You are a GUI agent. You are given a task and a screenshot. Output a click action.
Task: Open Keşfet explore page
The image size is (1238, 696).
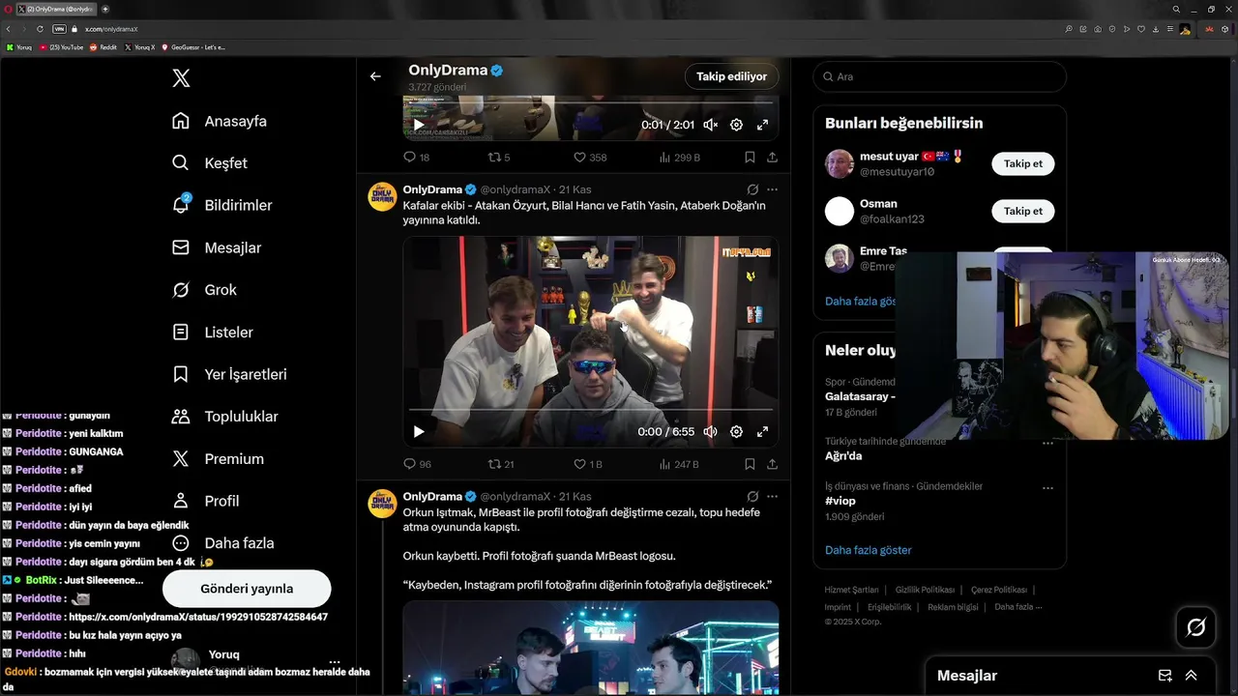pyautogui.click(x=209, y=163)
